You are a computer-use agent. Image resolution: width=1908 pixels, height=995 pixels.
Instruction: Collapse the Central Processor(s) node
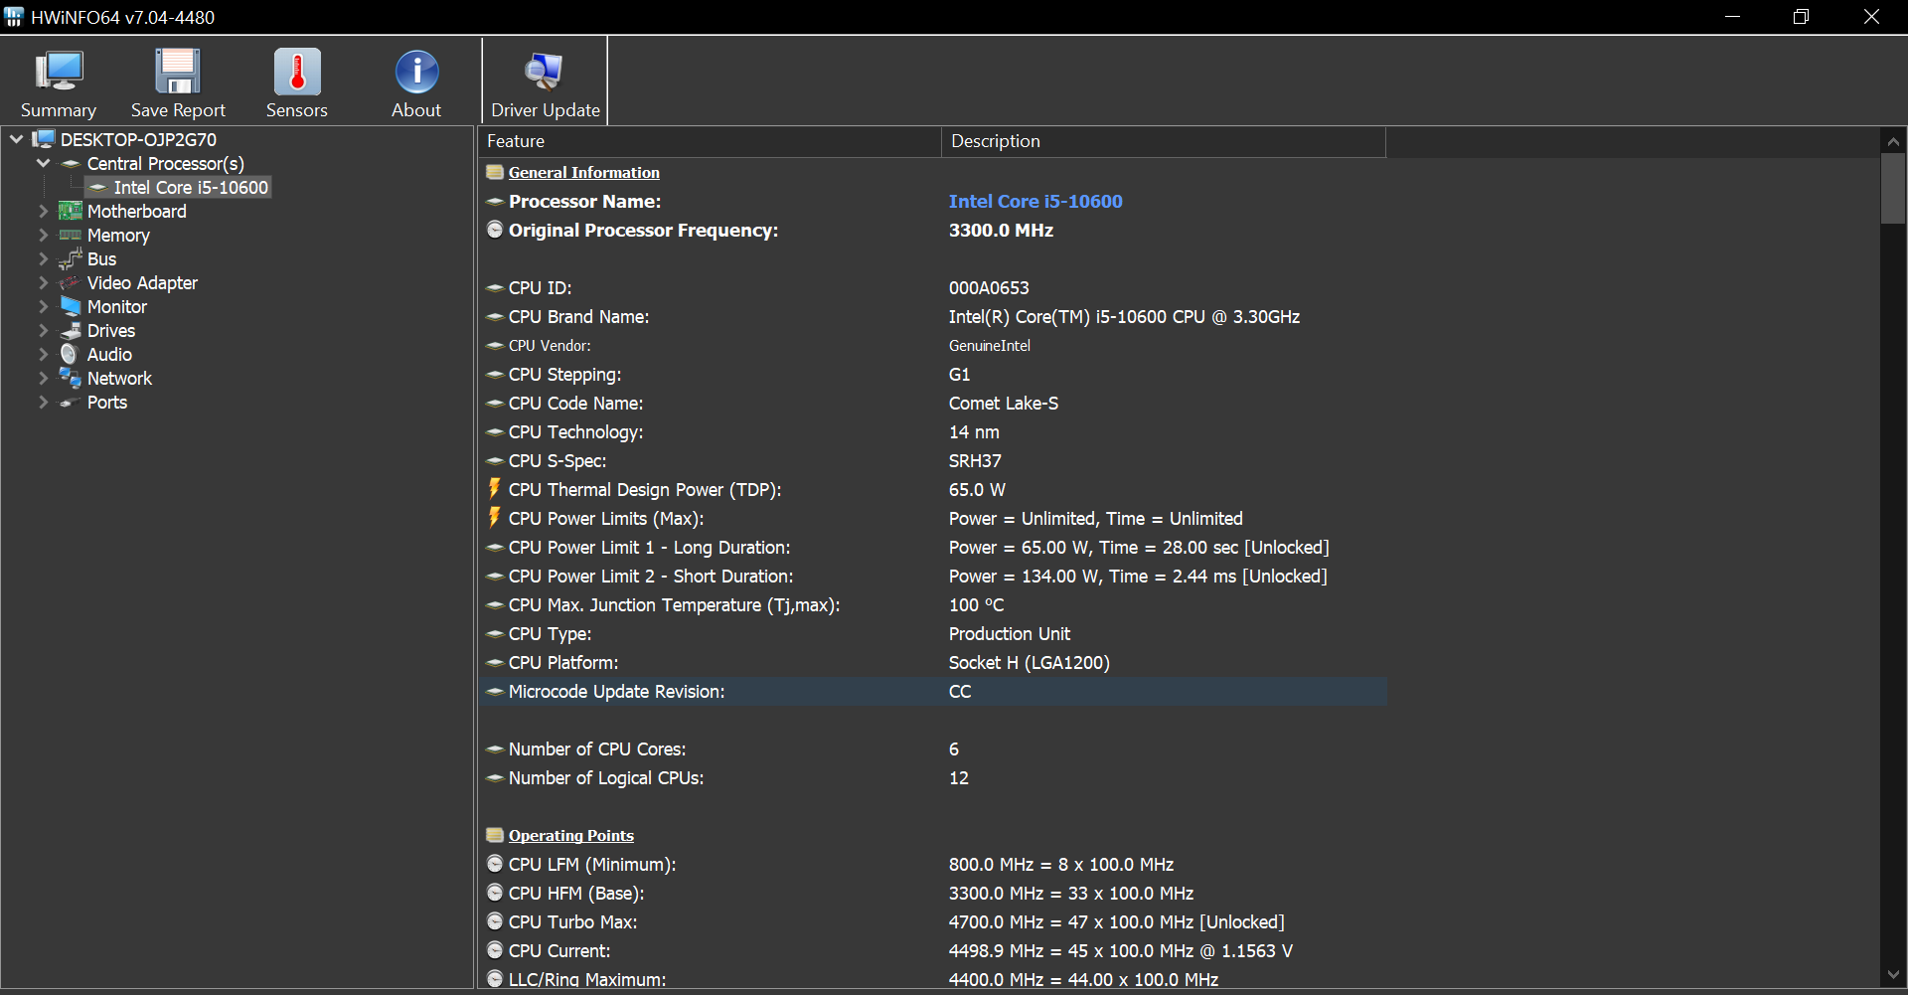coord(43,163)
